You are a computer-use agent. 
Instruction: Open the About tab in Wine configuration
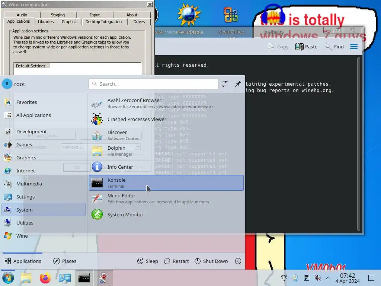pos(132,15)
